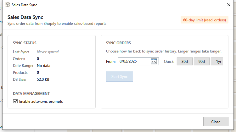
Task: Click the 'DB Size:' label
Action: pyautogui.click(x=20, y=80)
